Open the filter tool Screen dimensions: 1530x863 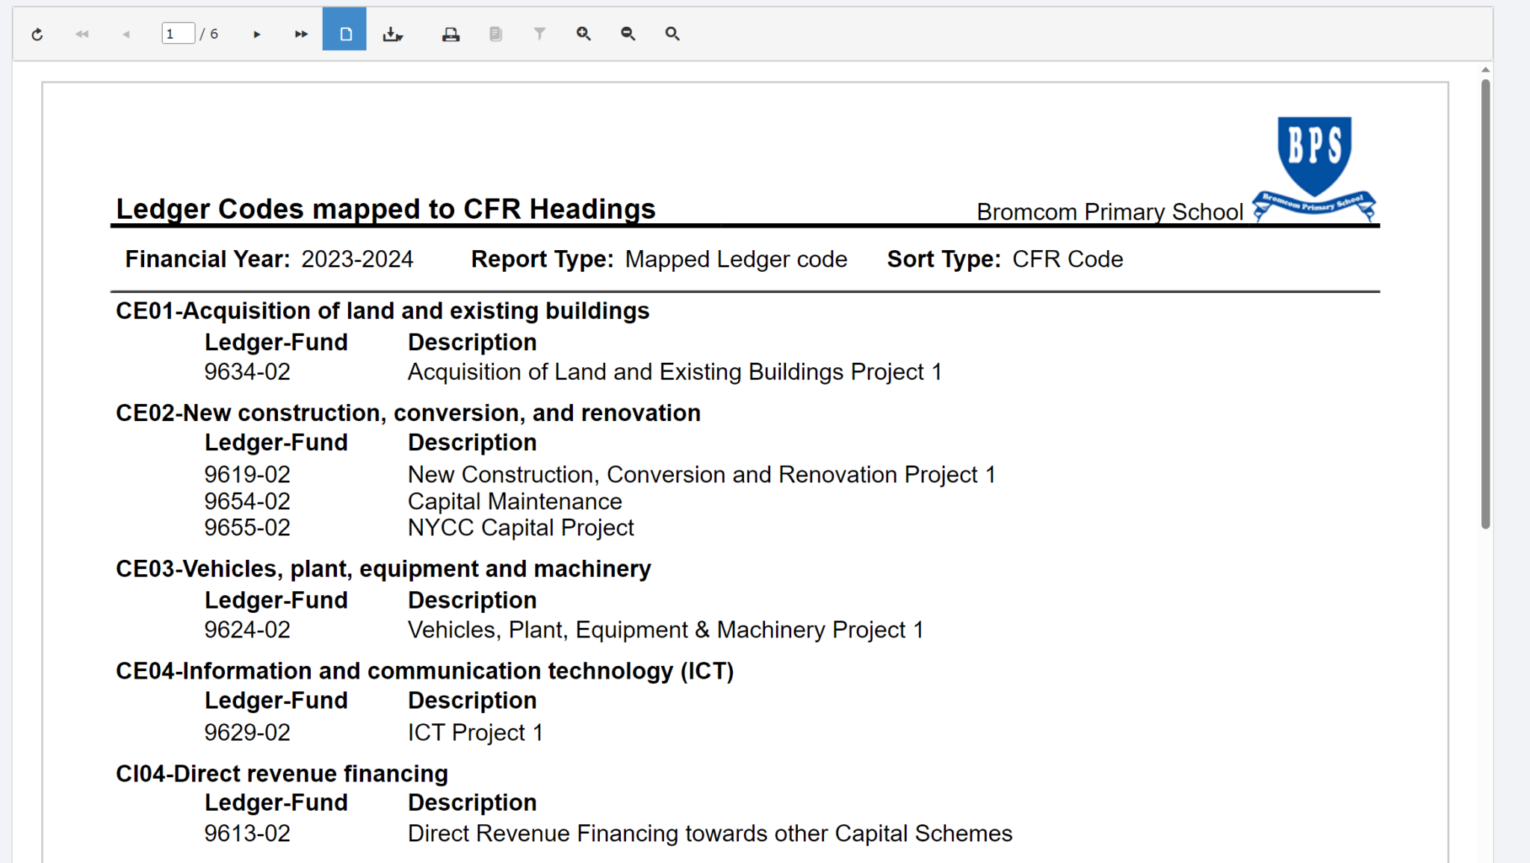(539, 34)
